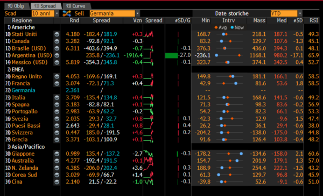The image size is (323, 196).
Task: Click the chart icon for Regno Unito
Action: click(x=57, y=77)
